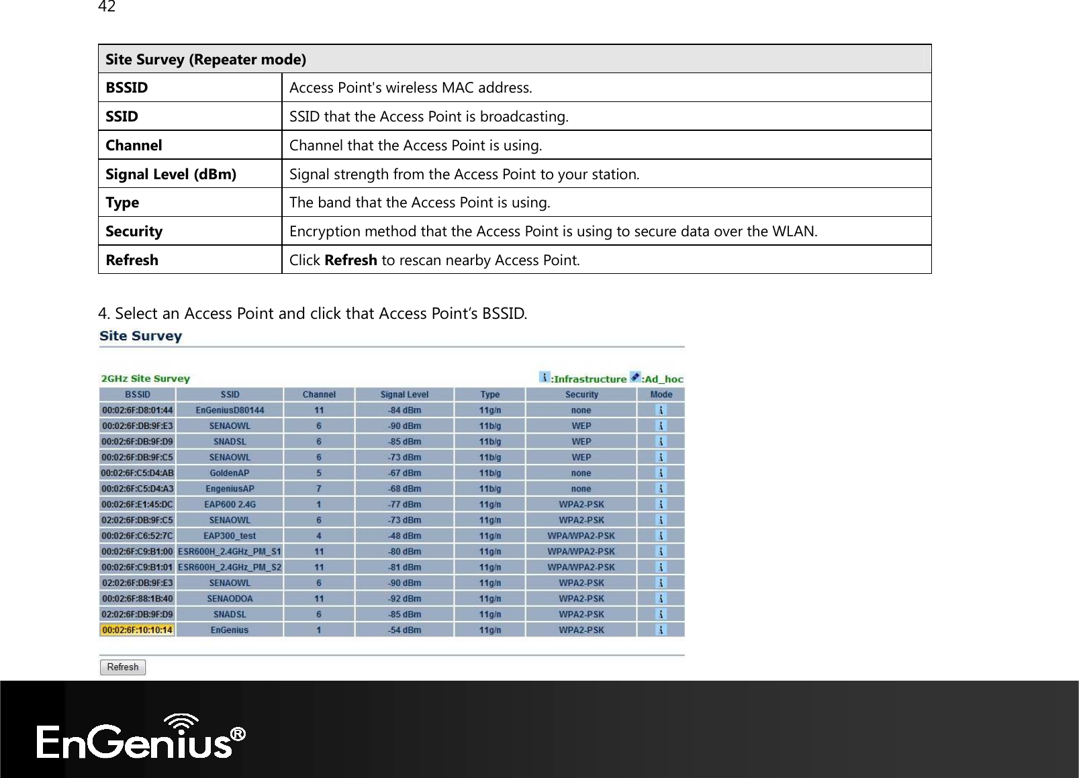Click the Signal Level (dBm) description row label
Image resolution: width=1079 pixels, height=778 pixels.
[171, 175]
